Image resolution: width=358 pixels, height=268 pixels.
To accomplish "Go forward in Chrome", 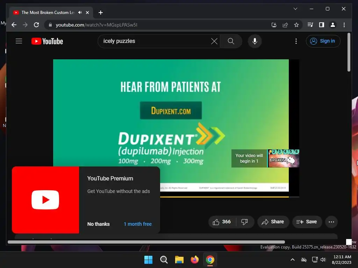I will 25,25.
